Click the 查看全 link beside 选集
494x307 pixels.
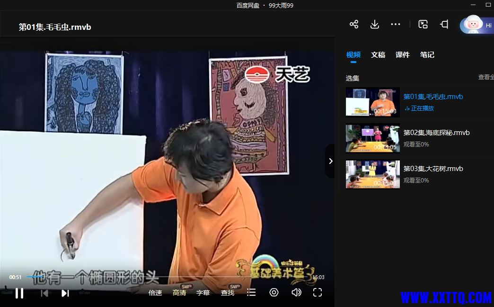(486, 77)
